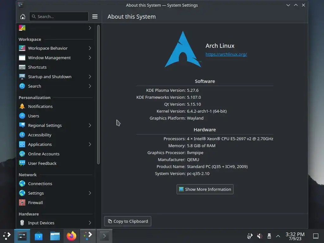This screenshot has width=324, height=243.
Task: Open Firewall brick wall icon
Action: click(22, 203)
